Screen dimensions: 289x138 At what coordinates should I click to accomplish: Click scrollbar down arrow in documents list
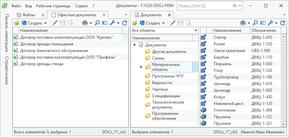pyautogui.click(x=283, y=124)
